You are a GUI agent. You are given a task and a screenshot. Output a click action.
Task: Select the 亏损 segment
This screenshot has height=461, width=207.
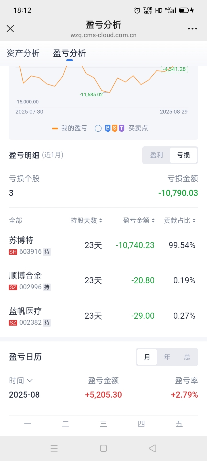pos(183,155)
